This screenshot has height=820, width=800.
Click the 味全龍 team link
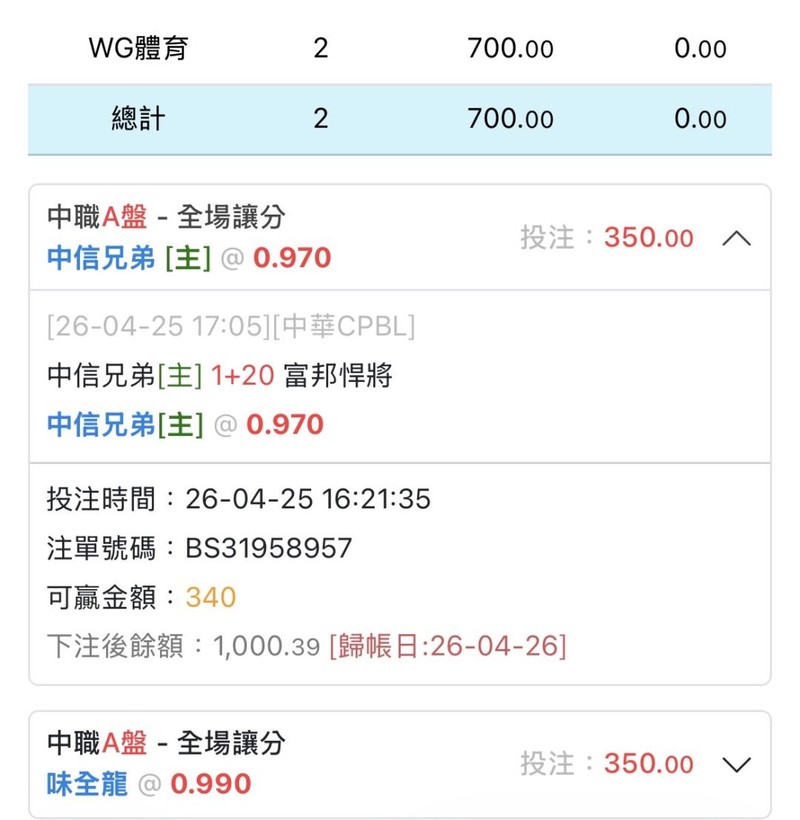(87, 784)
